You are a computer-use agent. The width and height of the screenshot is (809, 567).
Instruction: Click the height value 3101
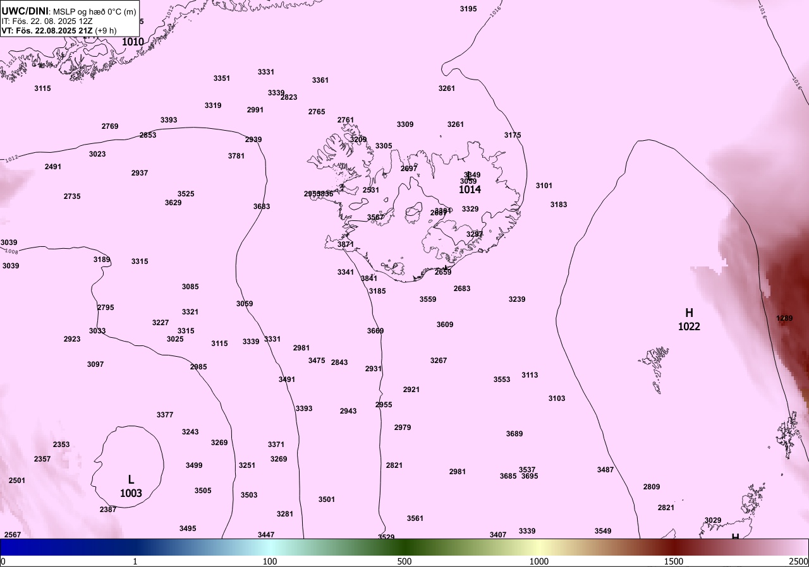pos(544,186)
